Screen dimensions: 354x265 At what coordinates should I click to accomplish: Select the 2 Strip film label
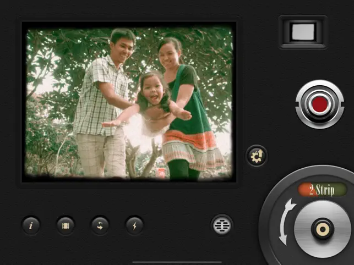click(322, 190)
